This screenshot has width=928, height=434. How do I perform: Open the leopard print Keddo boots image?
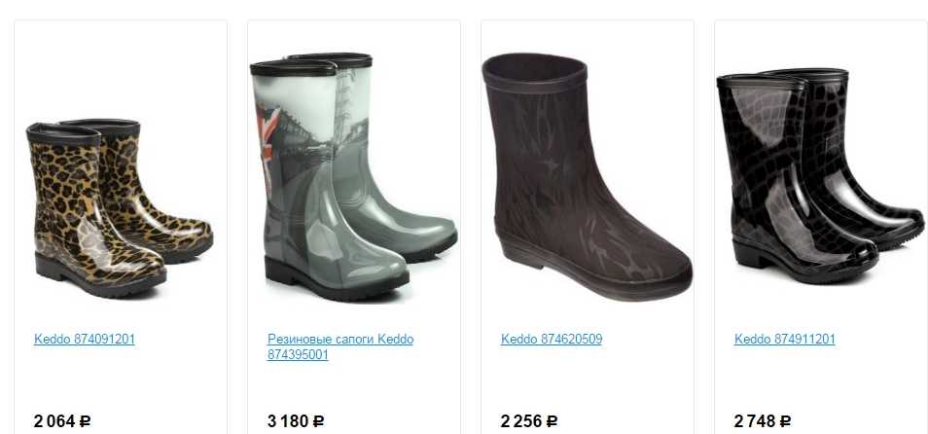pyautogui.click(x=120, y=207)
